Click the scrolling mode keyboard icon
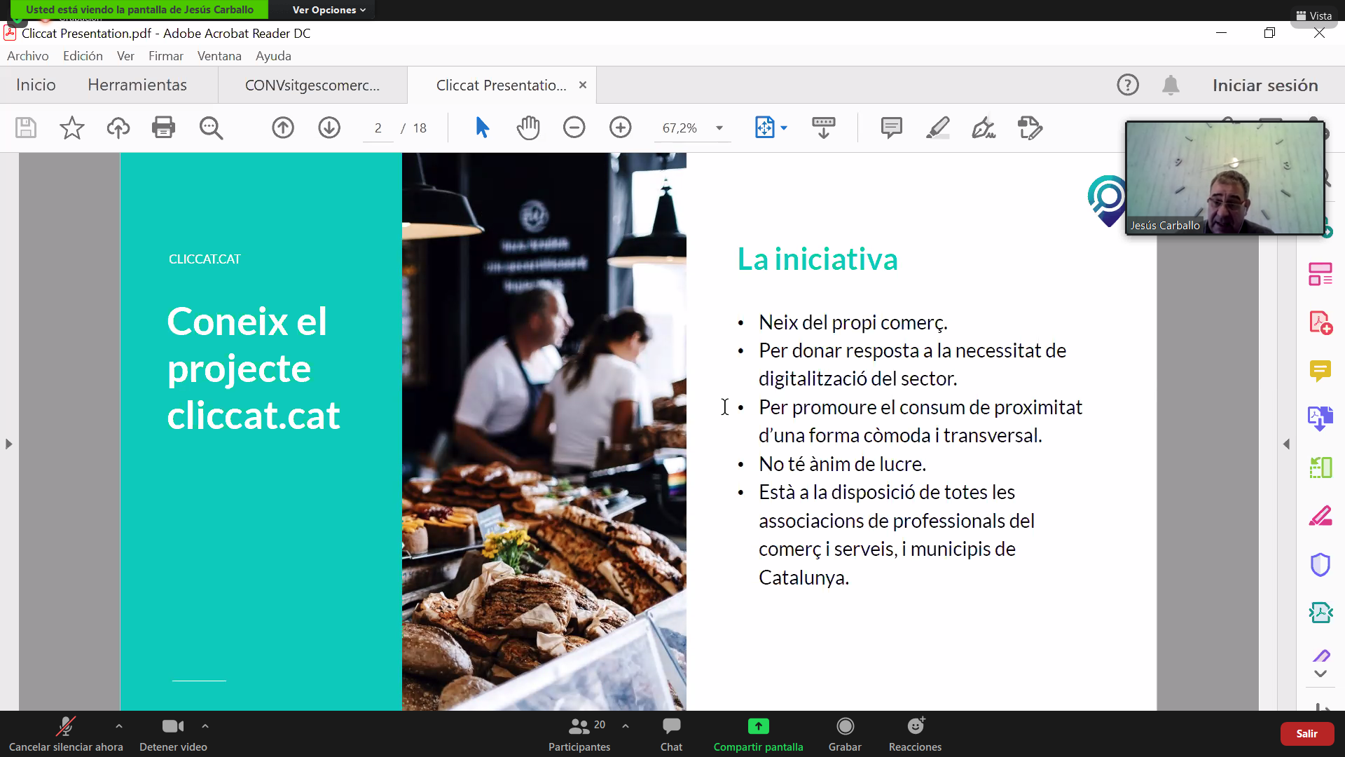The height and width of the screenshot is (757, 1345). point(824,128)
